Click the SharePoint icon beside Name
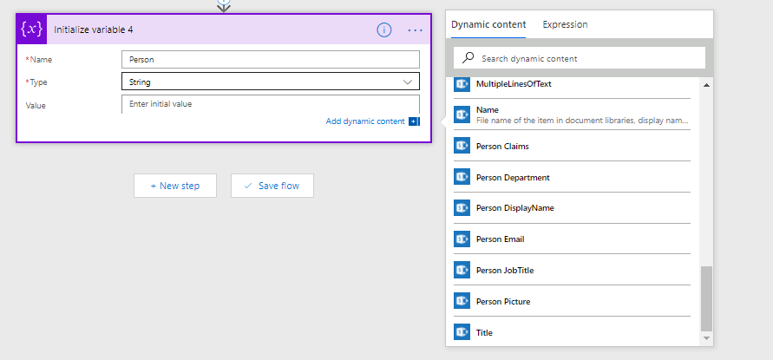Viewport: 773px width, 360px height. coord(462,115)
